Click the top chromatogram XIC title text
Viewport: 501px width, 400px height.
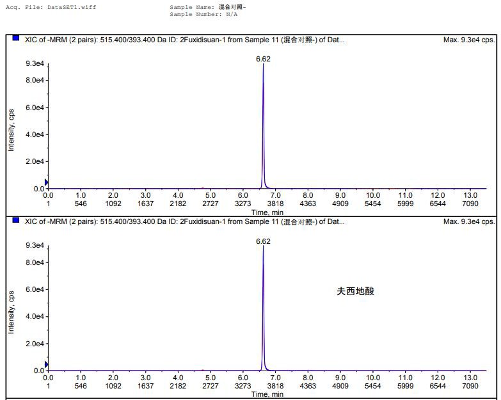pyautogui.click(x=184, y=40)
